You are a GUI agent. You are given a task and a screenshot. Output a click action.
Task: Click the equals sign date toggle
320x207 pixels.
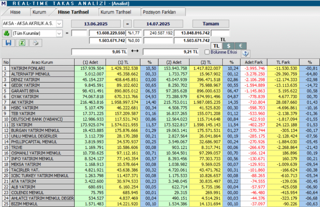(127, 24)
